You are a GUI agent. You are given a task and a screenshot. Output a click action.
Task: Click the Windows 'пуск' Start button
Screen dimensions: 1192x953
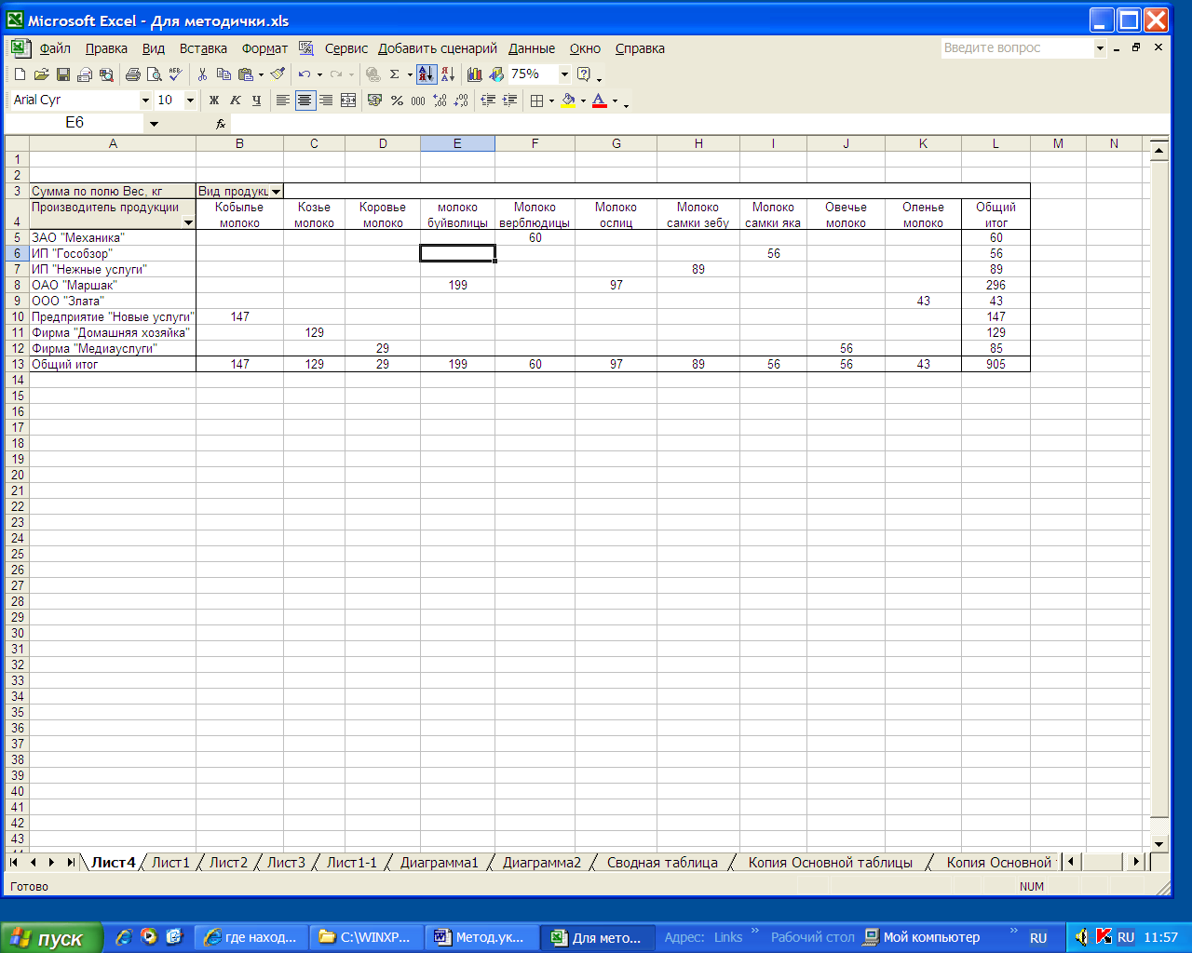pyautogui.click(x=50, y=938)
